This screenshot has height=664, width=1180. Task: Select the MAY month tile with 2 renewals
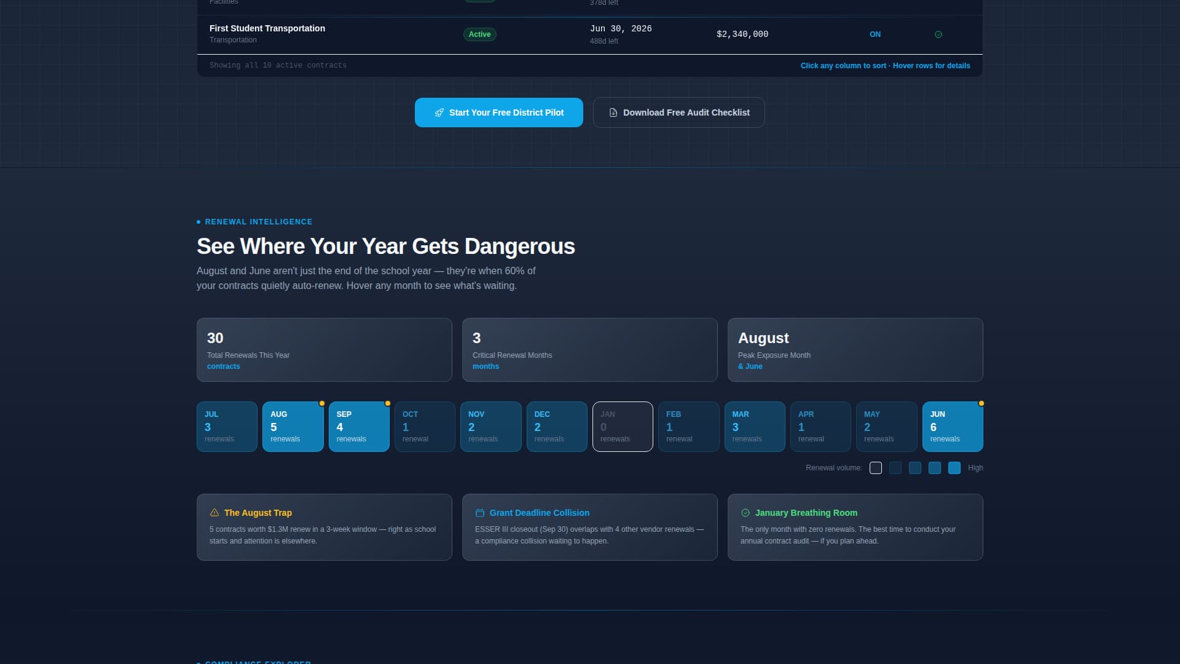tap(887, 427)
